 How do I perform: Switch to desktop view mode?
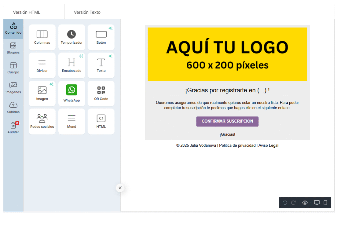(x=317, y=203)
